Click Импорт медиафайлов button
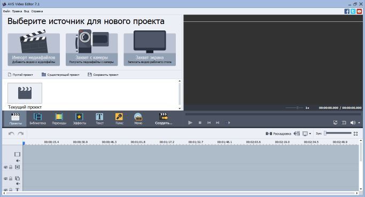Screen dimensions: 365x197 tap(34, 49)
